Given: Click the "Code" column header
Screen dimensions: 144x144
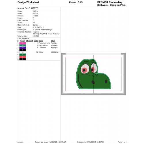Looking at the screenshot, I should 36,41.
